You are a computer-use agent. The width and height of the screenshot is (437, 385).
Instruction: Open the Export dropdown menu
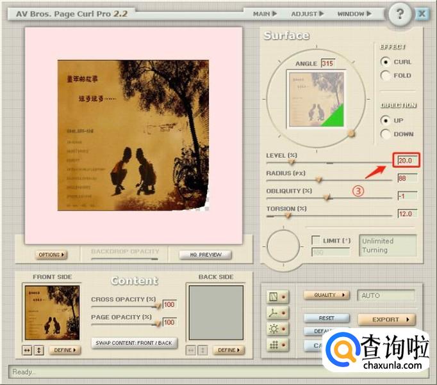[386, 319]
